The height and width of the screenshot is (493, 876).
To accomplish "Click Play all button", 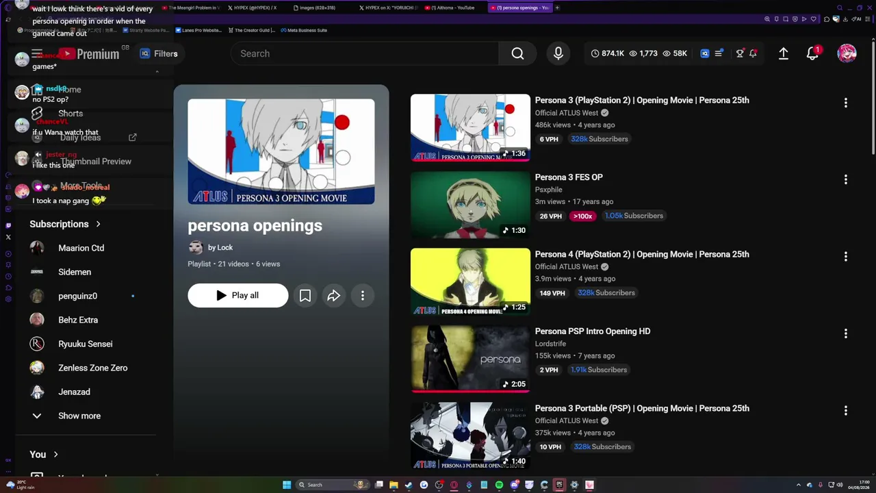I will click(238, 295).
